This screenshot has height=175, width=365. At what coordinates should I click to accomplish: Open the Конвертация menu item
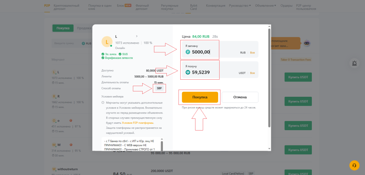click(x=216, y=6)
